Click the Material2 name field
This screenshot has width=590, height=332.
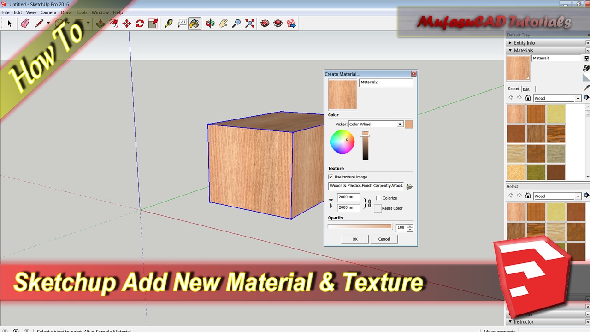(x=386, y=83)
